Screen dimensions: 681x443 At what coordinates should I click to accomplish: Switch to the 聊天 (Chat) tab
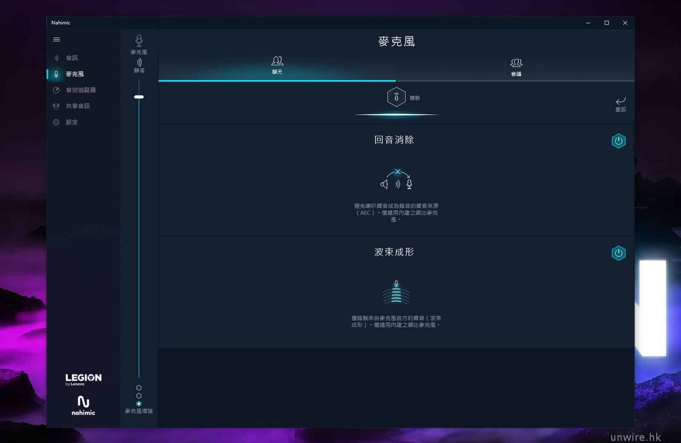coord(277,65)
